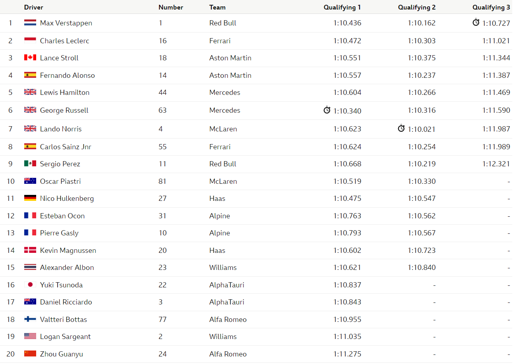Click the stopwatch icon next to Russell's Qualifying 1 time
Image resolution: width=519 pixels, height=364 pixels.
click(x=327, y=110)
